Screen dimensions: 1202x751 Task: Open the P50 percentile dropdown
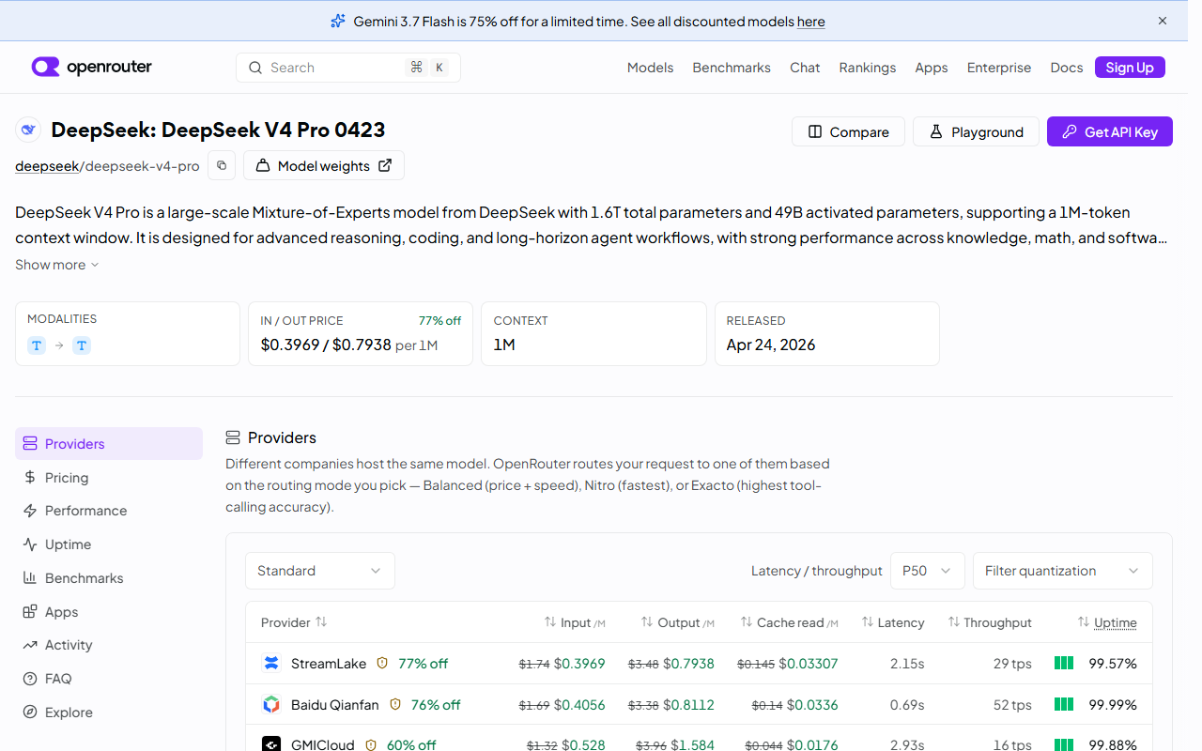(927, 571)
